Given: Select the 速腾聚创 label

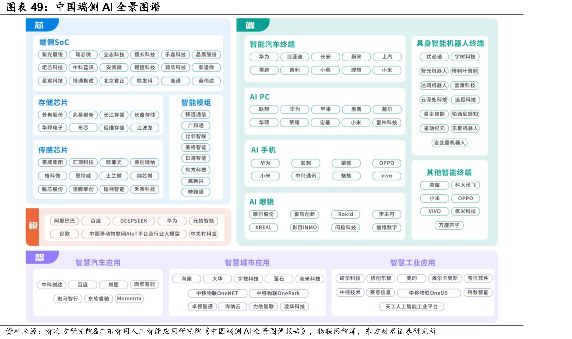Looking at the screenshot, I should click(x=83, y=189).
